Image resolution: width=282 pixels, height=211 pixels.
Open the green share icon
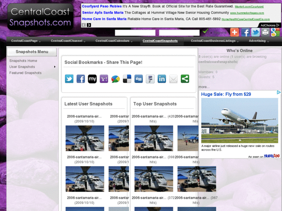185,79
